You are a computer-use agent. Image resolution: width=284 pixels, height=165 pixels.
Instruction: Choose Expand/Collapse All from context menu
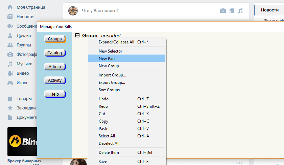pyautogui.click(x=126, y=42)
